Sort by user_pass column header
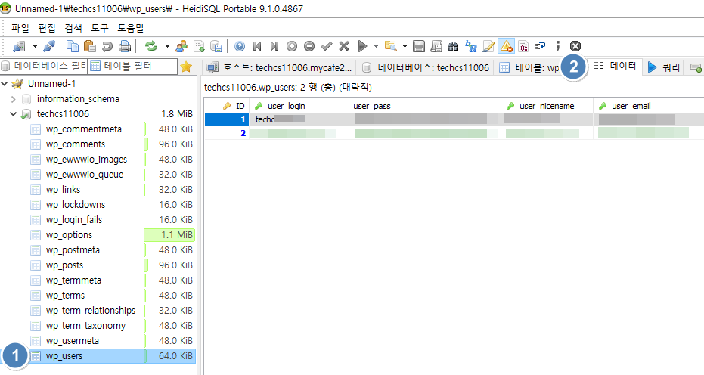 click(x=425, y=106)
